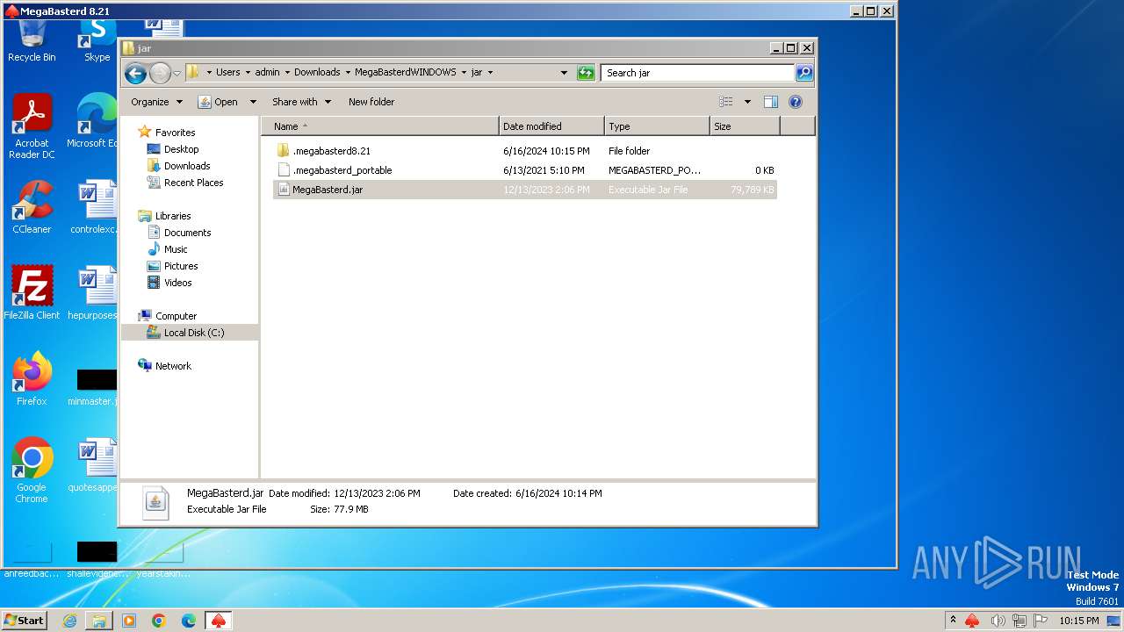
Task: Click MegaBasterd taskbar icon
Action: click(219, 621)
